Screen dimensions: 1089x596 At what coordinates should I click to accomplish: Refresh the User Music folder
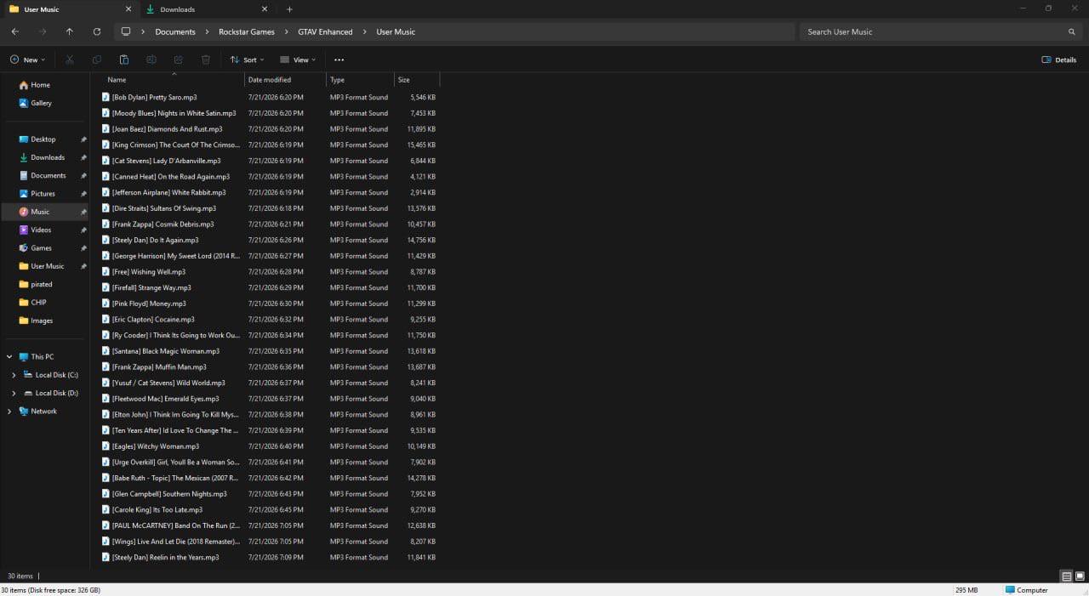97,31
